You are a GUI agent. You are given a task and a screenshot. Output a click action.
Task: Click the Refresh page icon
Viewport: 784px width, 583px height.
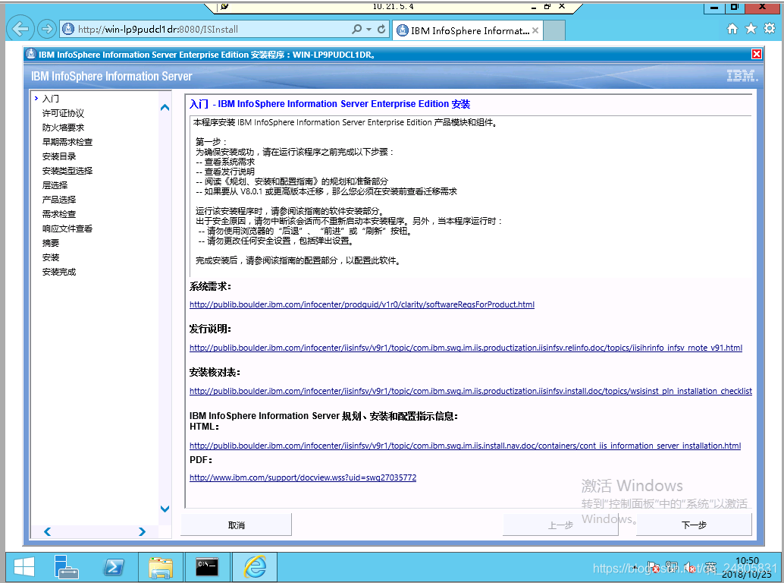(381, 29)
